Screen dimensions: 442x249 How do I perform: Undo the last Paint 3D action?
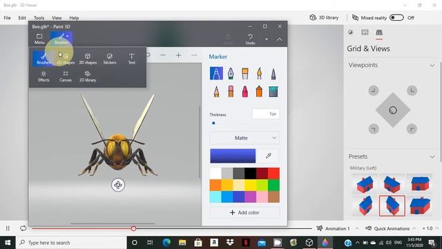(250, 39)
